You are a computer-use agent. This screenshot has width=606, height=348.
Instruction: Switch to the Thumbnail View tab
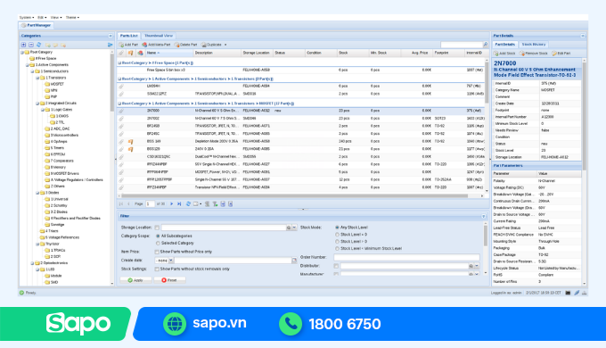159,36
